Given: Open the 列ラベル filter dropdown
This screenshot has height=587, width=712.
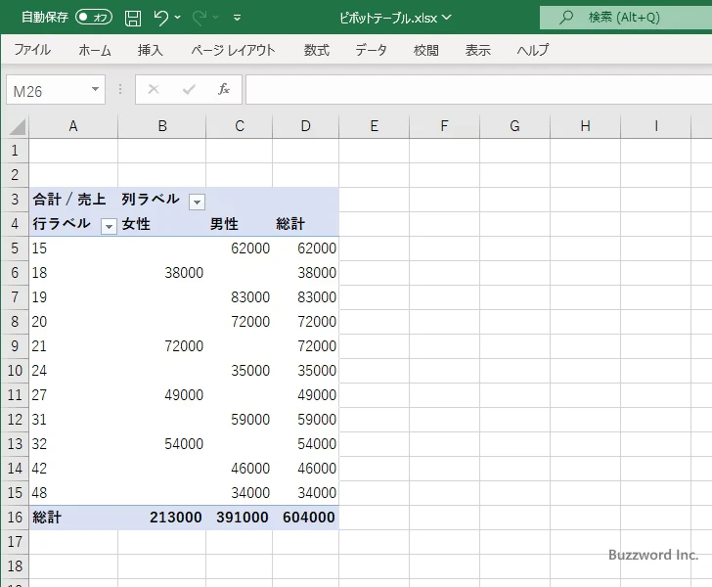Looking at the screenshot, I should pos(197,202).
